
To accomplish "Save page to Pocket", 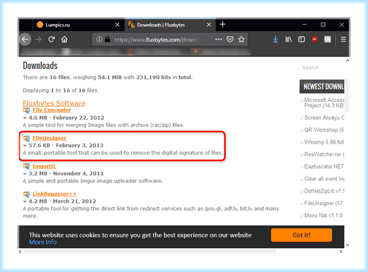I will click(230, 39).
